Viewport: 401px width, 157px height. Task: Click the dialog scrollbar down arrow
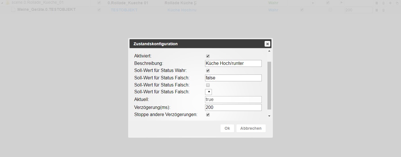(x=269, y=116)
